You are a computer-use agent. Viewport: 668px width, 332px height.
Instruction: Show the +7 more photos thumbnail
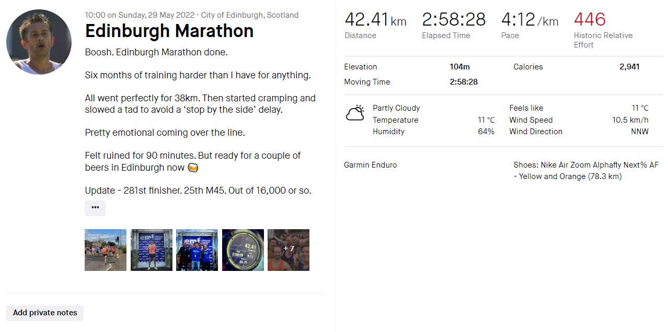(289, 250)
